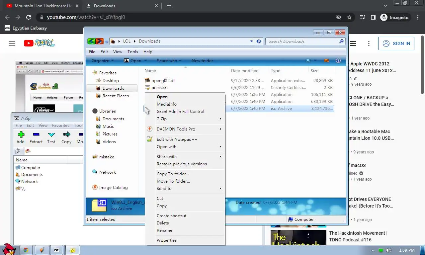The width and height of the screenshot is (425, 255).
Task: Click the YouTube SIGN IN button
Action: [396, 43]
